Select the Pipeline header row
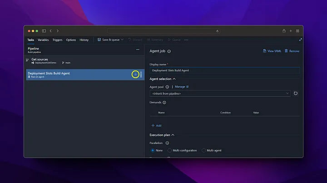Screen dimensions: 327x183 point(85,50)
